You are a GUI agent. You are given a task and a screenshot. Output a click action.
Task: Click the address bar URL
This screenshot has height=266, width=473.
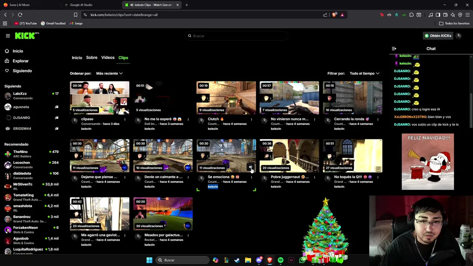pos(124,15)
